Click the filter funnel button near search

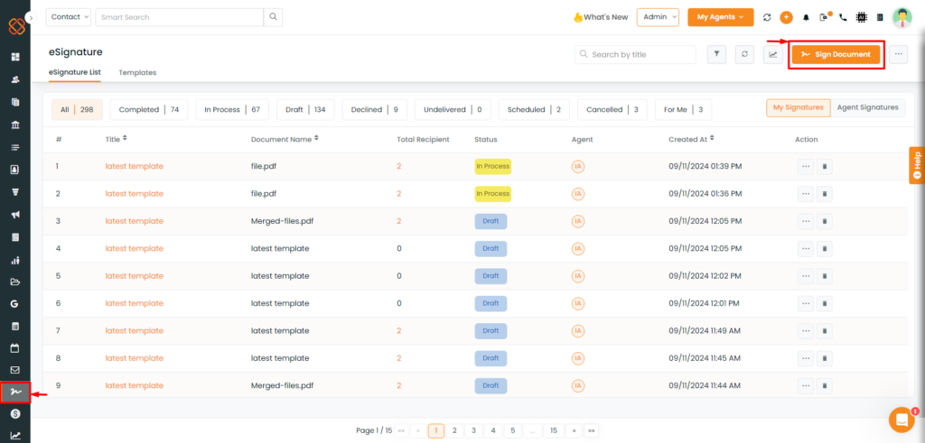[x=716, y=54]
